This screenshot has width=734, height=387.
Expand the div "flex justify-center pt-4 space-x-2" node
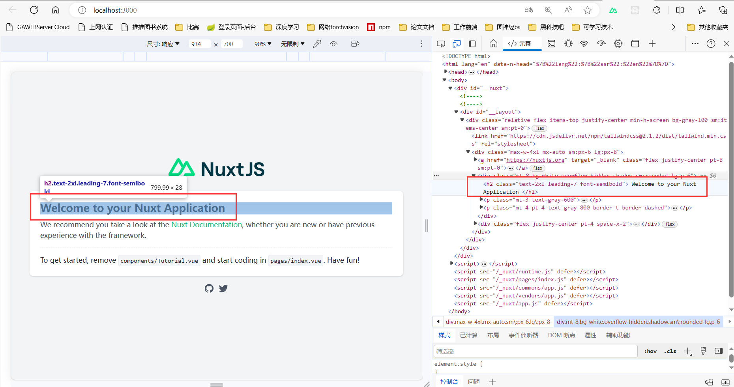click(x=475, y=224)
